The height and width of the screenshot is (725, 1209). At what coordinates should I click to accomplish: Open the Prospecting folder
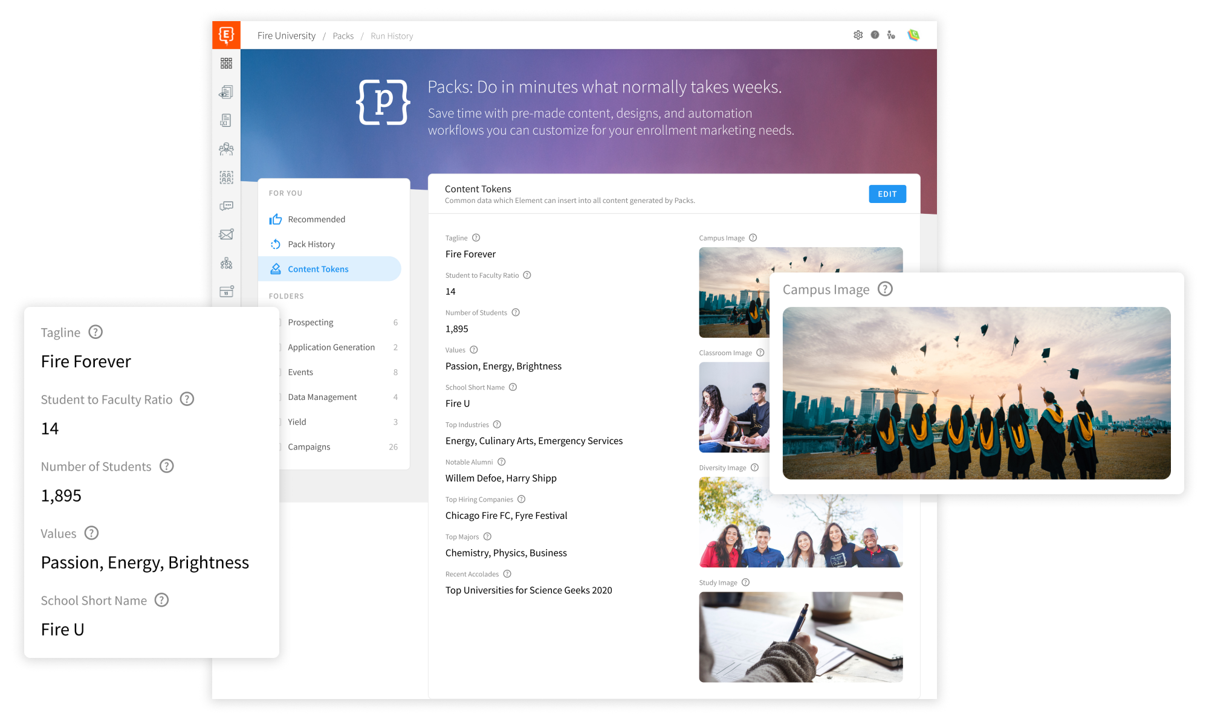[311, 323]
